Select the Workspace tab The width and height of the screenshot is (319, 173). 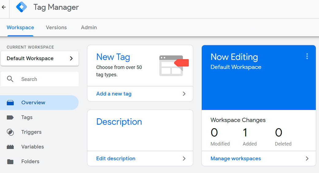click(20, 27)
